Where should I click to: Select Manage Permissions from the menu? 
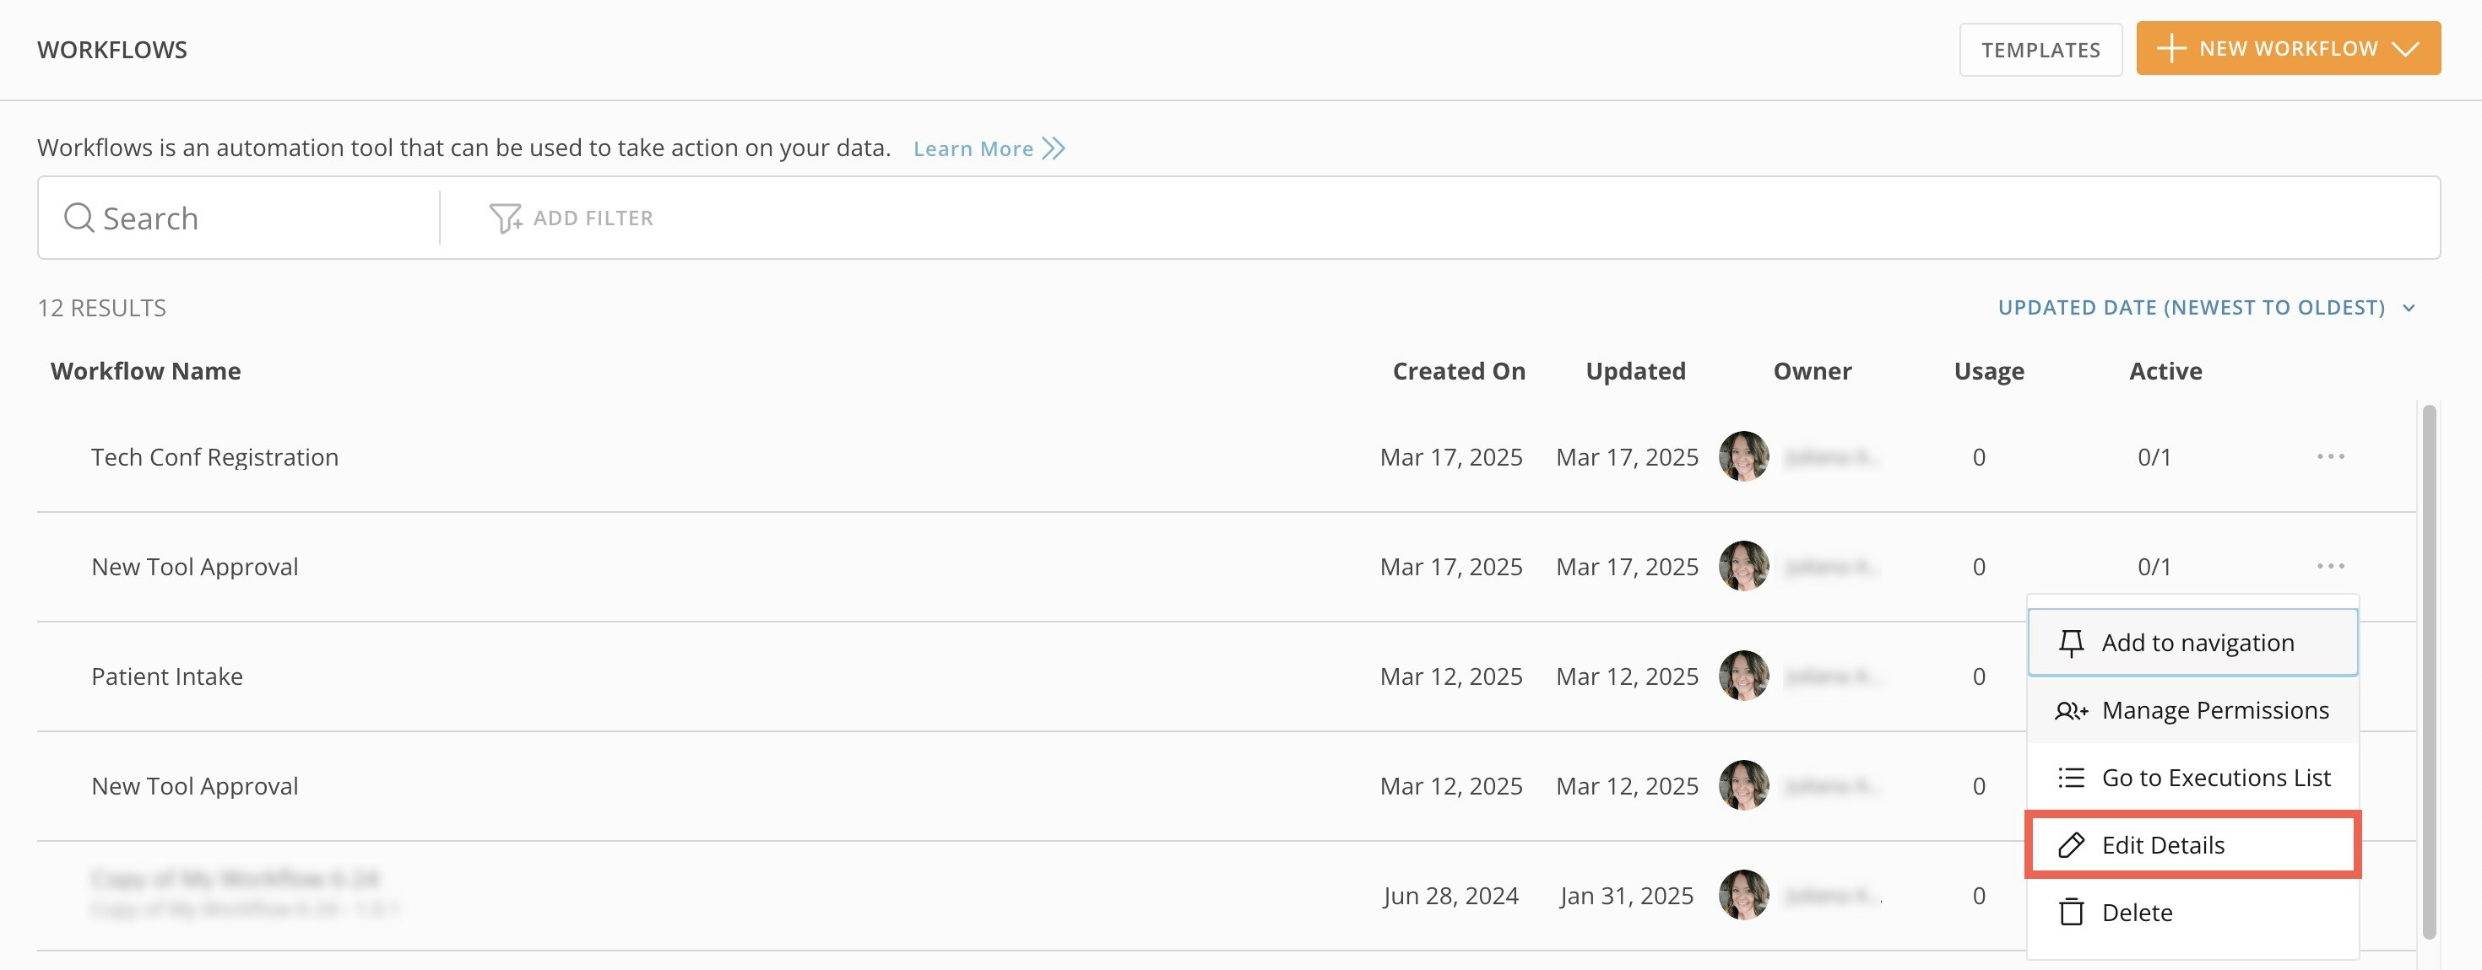click(x=2214, y=711)
